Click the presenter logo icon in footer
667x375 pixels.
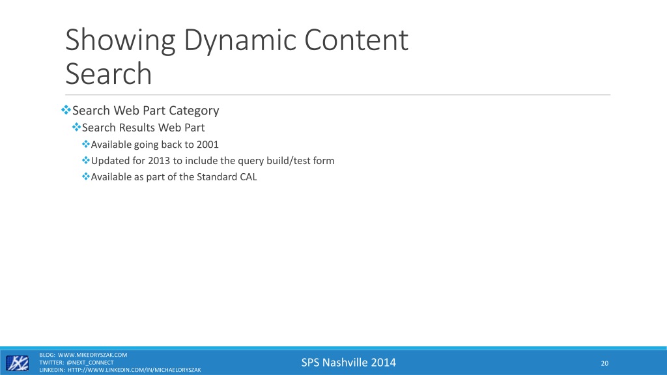pyautogui.click(x=17, y=363)
